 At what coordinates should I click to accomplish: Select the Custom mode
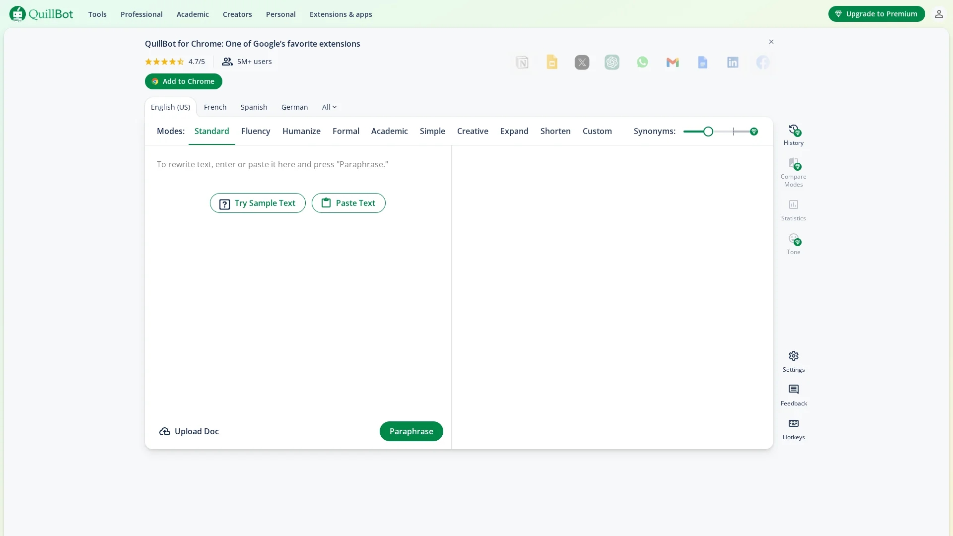tap(597, 132)
